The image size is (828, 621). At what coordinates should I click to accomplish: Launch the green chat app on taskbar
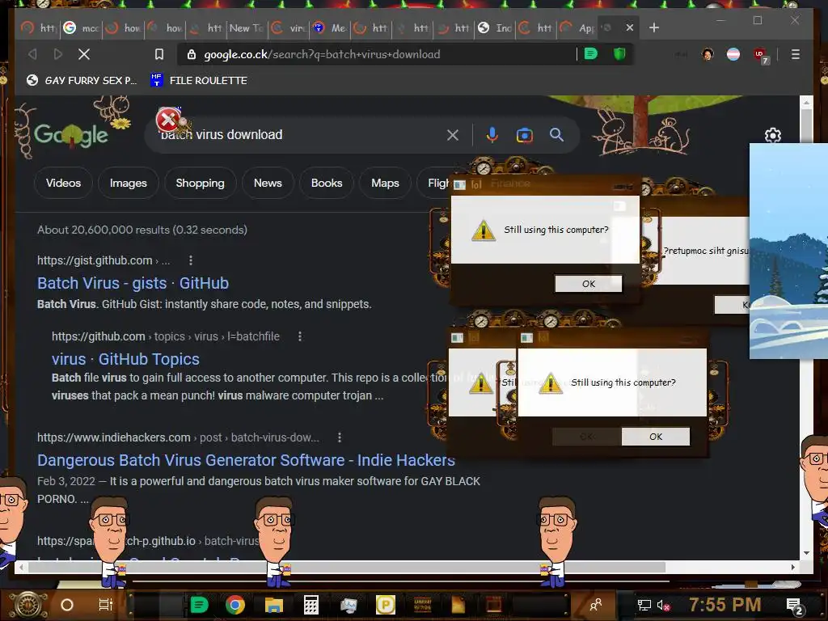[x=199, y=605]
